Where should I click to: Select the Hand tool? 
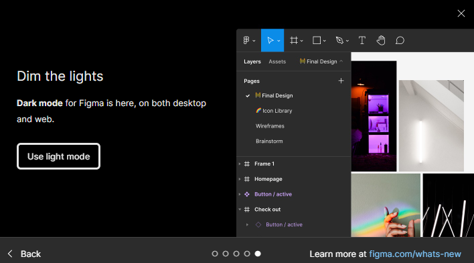pos(381,40)
